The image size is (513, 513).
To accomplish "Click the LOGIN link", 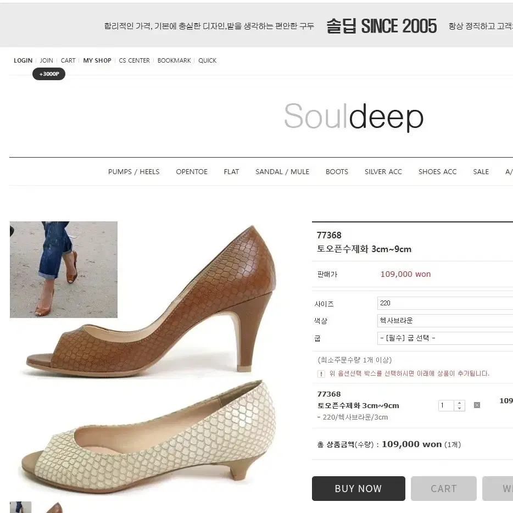I will (23, 60).
